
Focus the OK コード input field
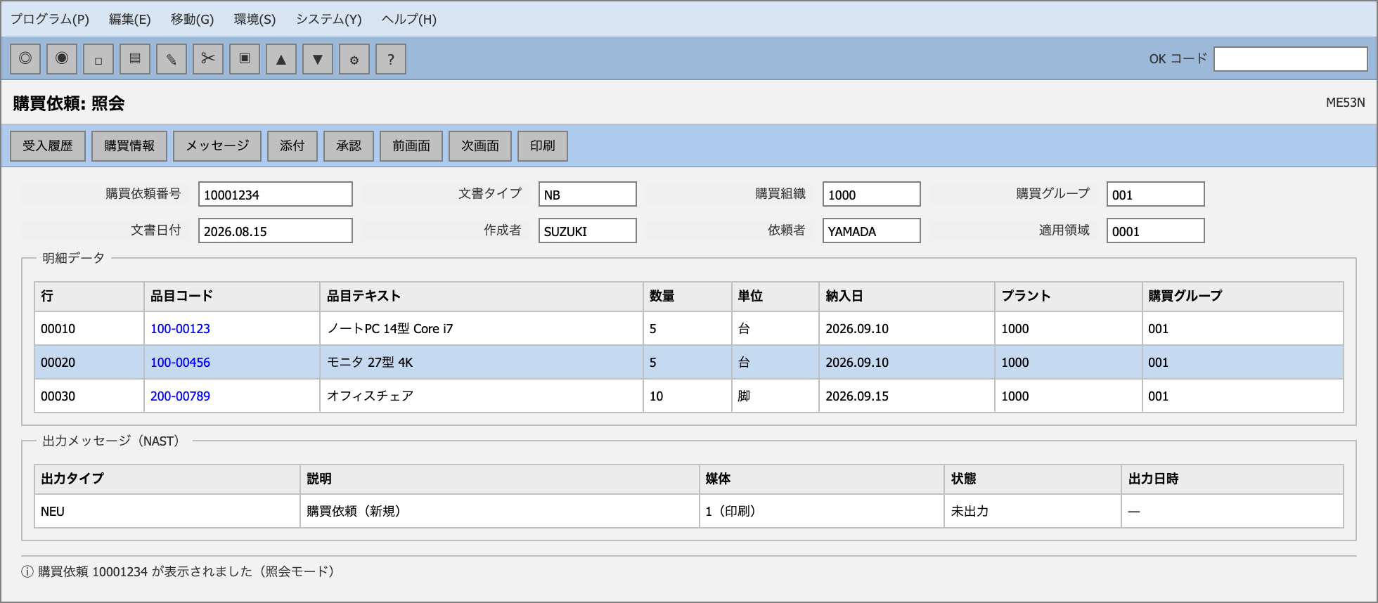pos(1291,59)
